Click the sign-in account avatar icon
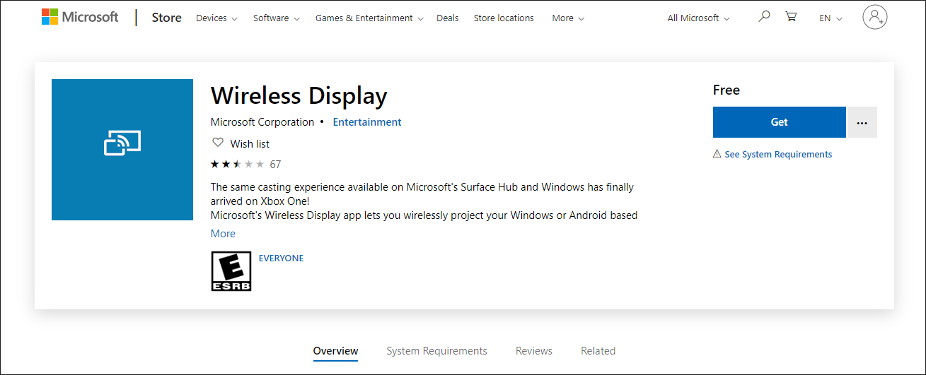926x375 pixels. coord(875,17)
